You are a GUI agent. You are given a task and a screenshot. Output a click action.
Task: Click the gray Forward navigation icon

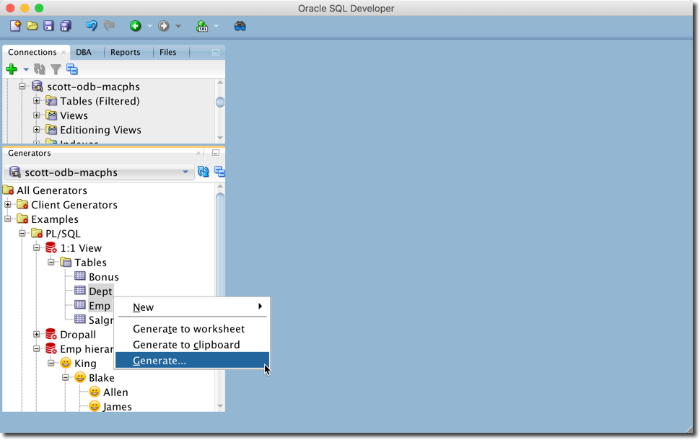(164, 26)
